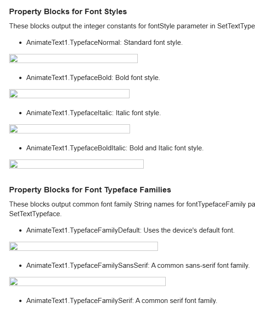
Task: Select the TypefaceFamilySansSerif image placeholder box
Action: 87,281
